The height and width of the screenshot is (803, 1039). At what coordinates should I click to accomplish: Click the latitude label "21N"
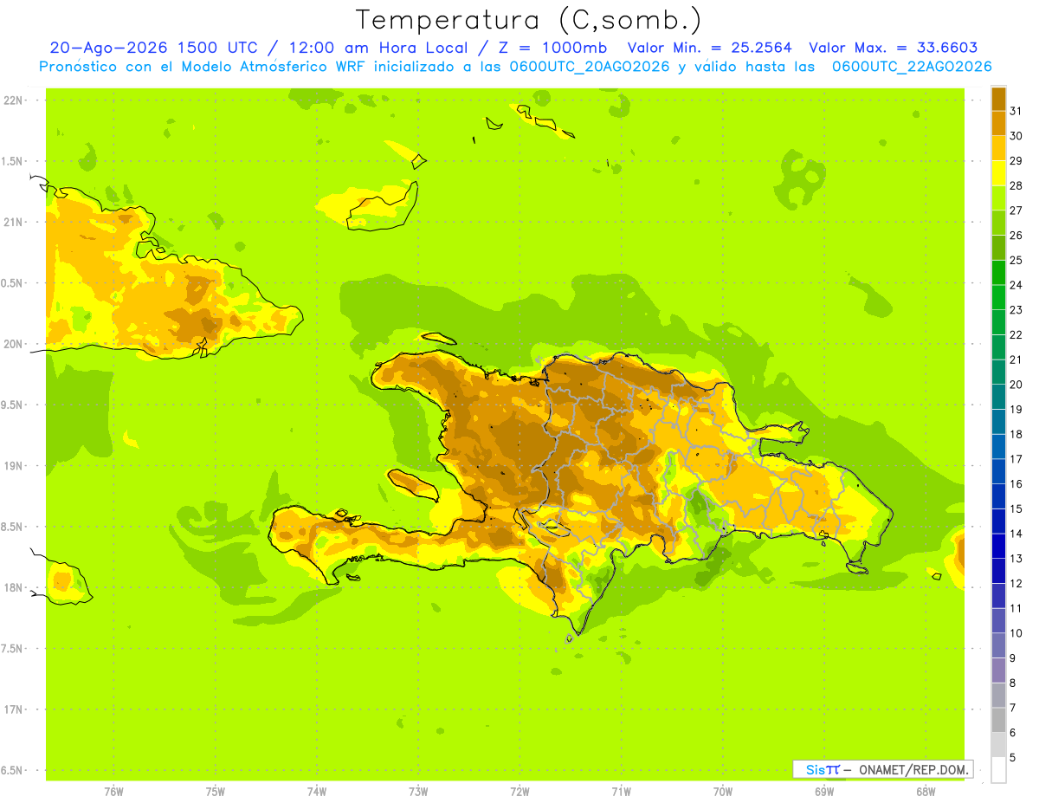point(13,222)
